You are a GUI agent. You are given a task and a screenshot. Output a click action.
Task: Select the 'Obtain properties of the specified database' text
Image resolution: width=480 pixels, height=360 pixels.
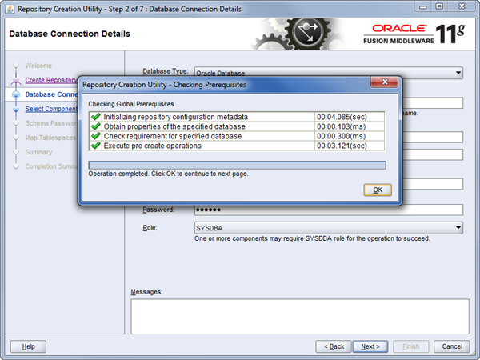(x=174, y=126)
